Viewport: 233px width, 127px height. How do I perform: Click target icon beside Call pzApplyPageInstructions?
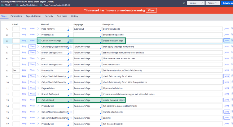(70, 47)
